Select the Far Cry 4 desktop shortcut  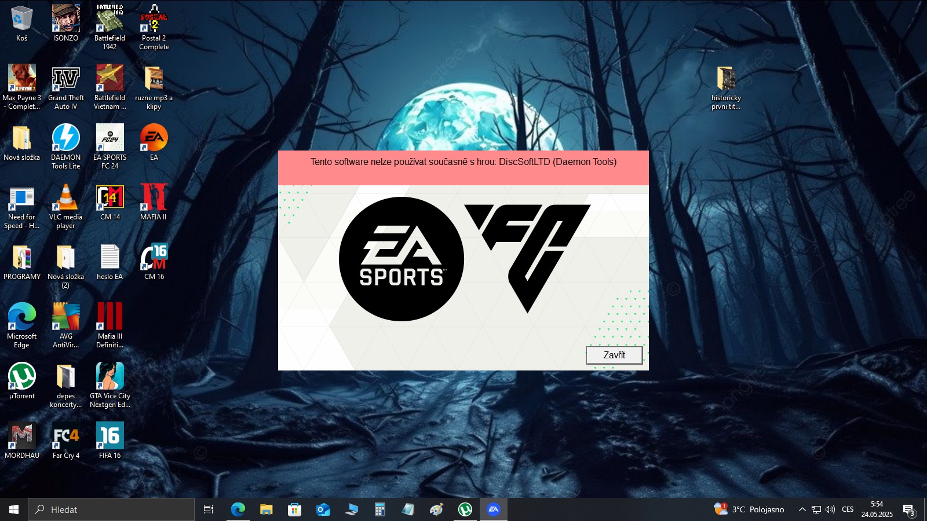click(x=65, y=441)
